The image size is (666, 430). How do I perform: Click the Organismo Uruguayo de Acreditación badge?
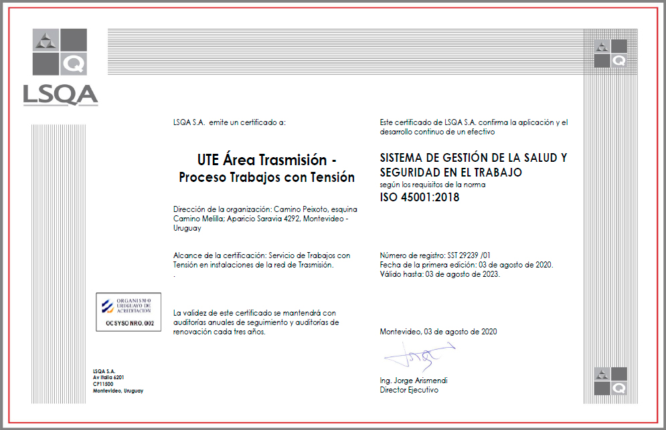click(x=129, y=312)
